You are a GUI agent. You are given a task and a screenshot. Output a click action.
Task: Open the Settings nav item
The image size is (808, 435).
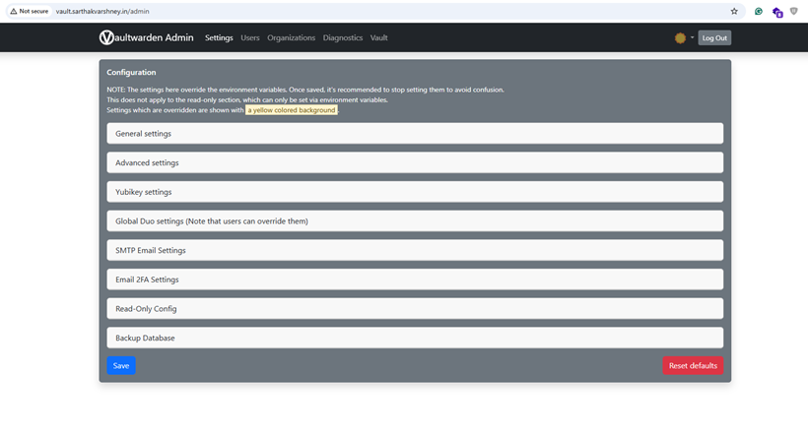tap(219, 37)
